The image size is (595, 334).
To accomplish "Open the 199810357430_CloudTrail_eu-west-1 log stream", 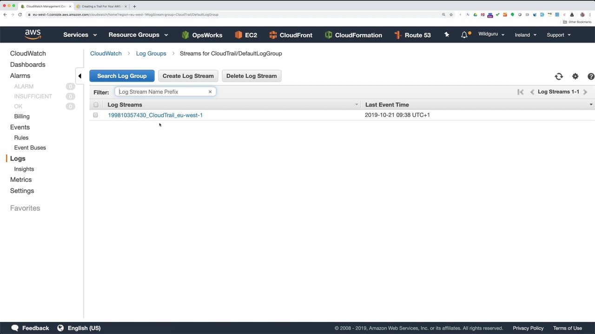I will pyautogui.click(x=155, y=115).
